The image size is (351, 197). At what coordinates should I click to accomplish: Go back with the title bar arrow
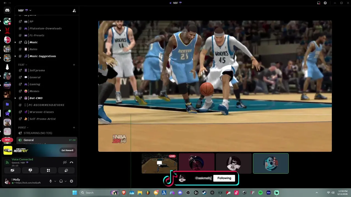click(5, 3)
